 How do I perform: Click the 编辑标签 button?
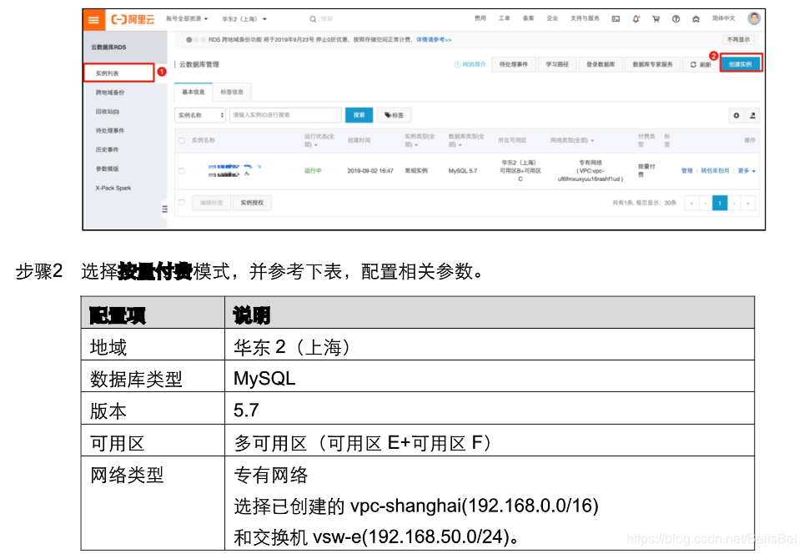pyautogui.click(x=211, y=203)
